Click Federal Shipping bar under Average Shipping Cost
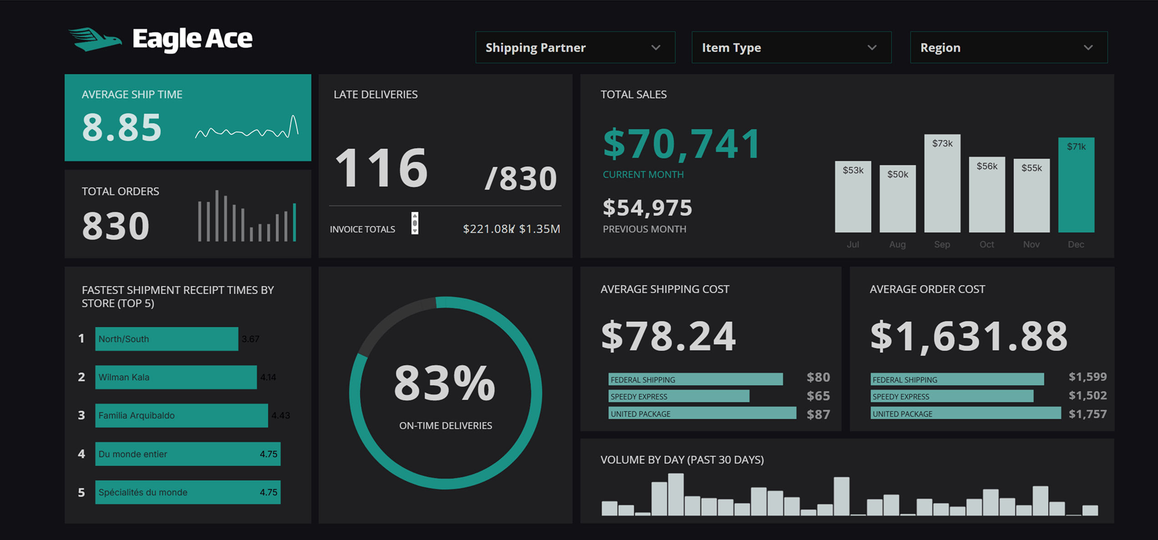The width and height of the screenshot is (1158, 540). (x=695, y=379)
